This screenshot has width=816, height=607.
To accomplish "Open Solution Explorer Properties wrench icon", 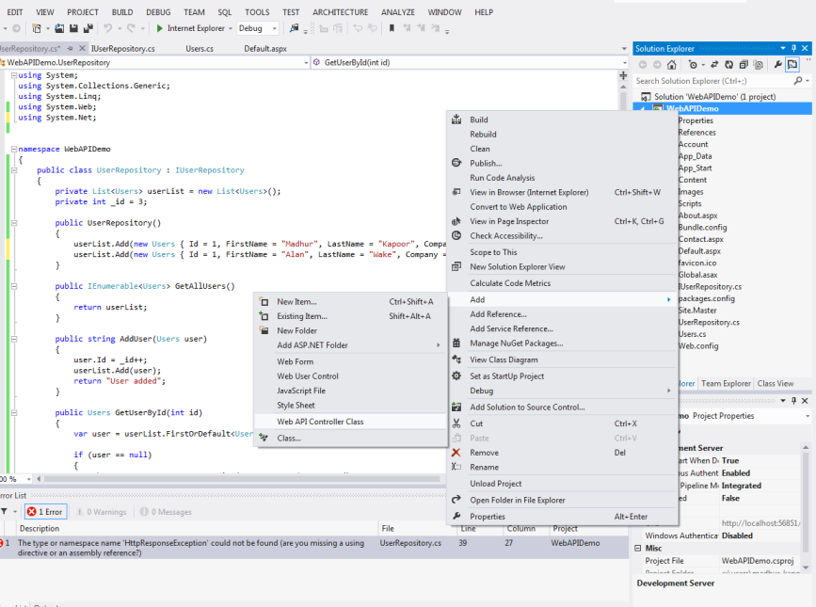I will coord(778,64).
